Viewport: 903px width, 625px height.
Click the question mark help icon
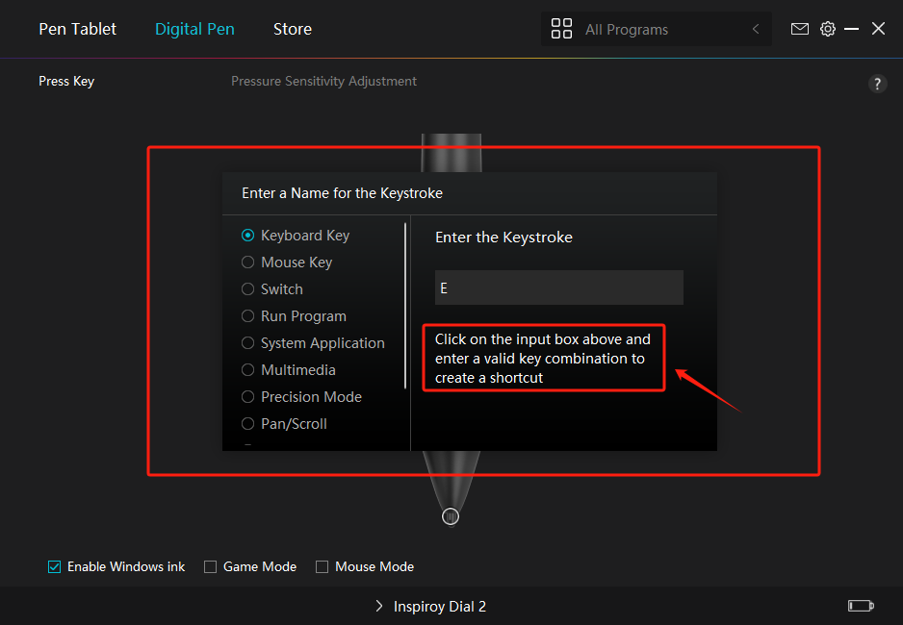click(x=877, y=84)
